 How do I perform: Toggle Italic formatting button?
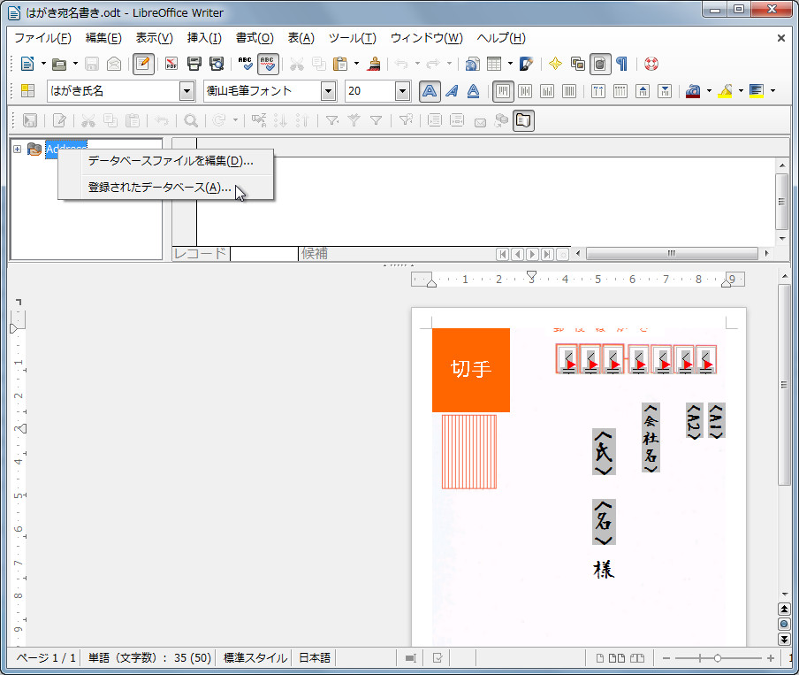[452, 91]
